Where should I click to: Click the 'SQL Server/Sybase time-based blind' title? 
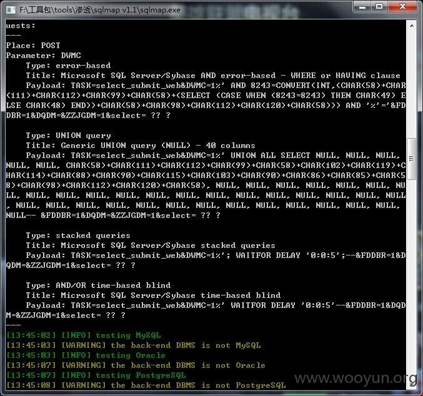click(171, 295)
